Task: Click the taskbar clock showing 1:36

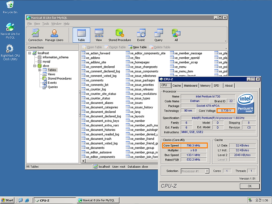Action: coord(261,200)
